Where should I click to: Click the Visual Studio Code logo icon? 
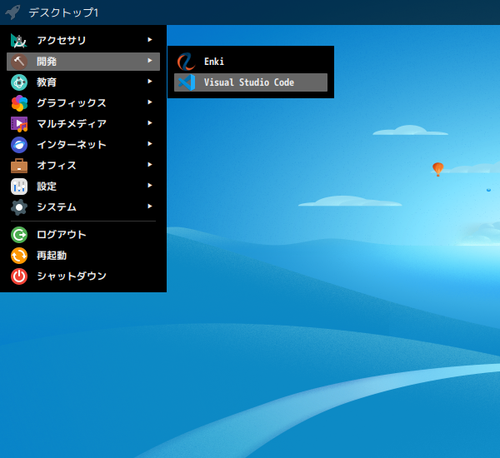click(186, 82)
